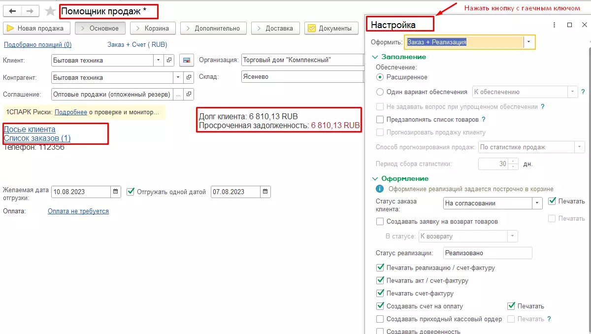The image size is (591, 334).
Task: Click the Просроченная задолженность amount text
Action: coord(335,126)
